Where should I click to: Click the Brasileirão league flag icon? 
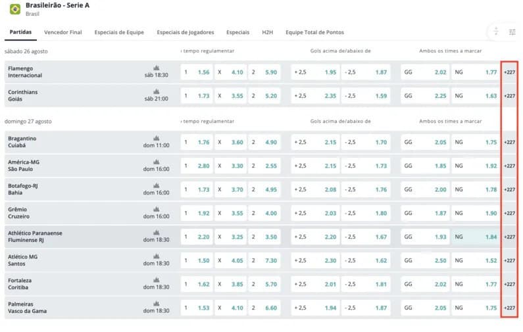(15, 9)
